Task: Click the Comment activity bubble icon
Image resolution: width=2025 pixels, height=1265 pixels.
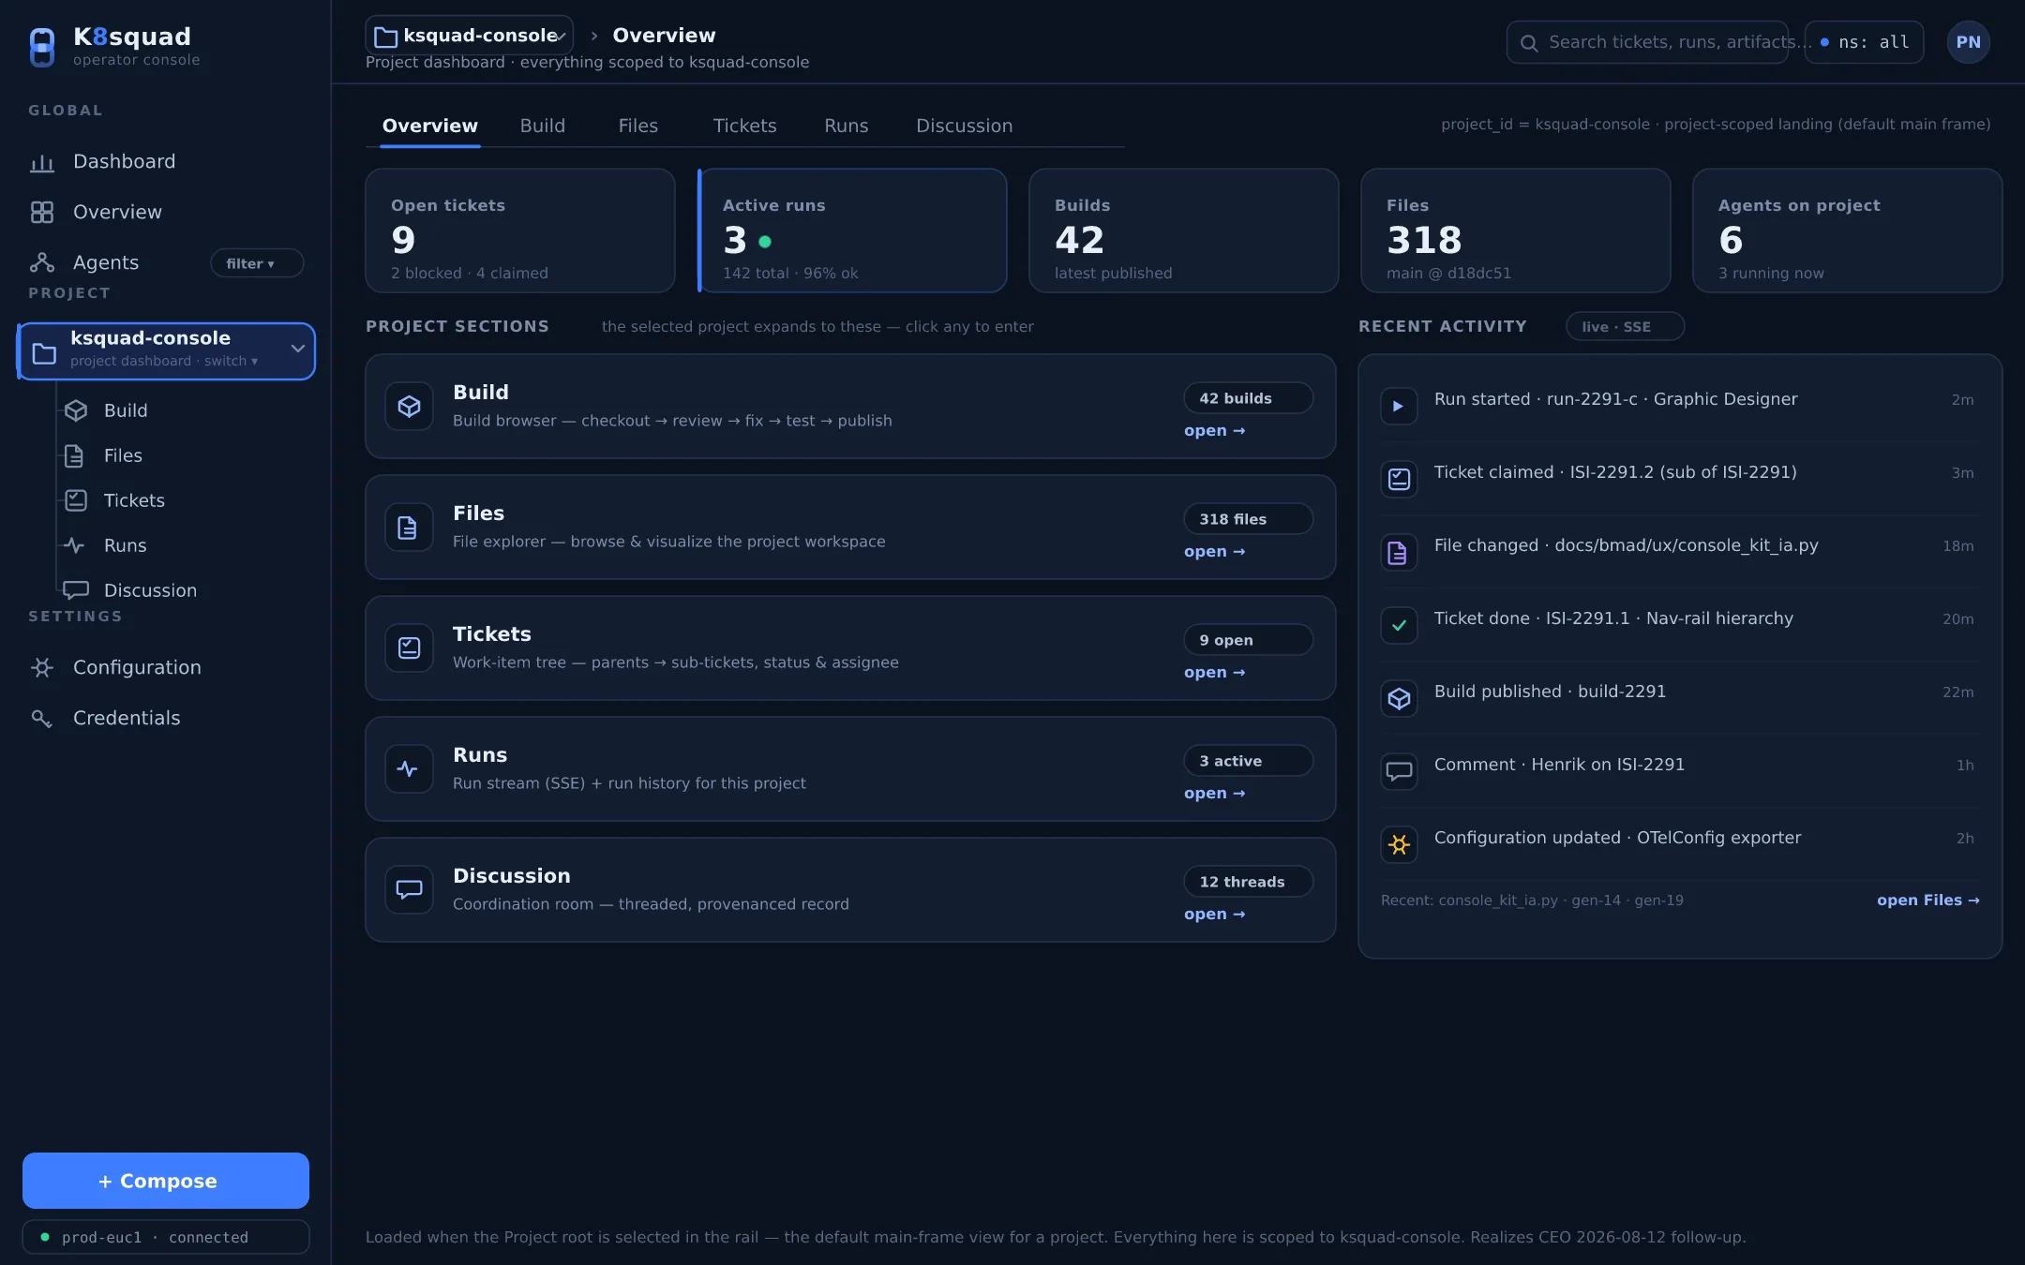Action: pos(1399,772)
